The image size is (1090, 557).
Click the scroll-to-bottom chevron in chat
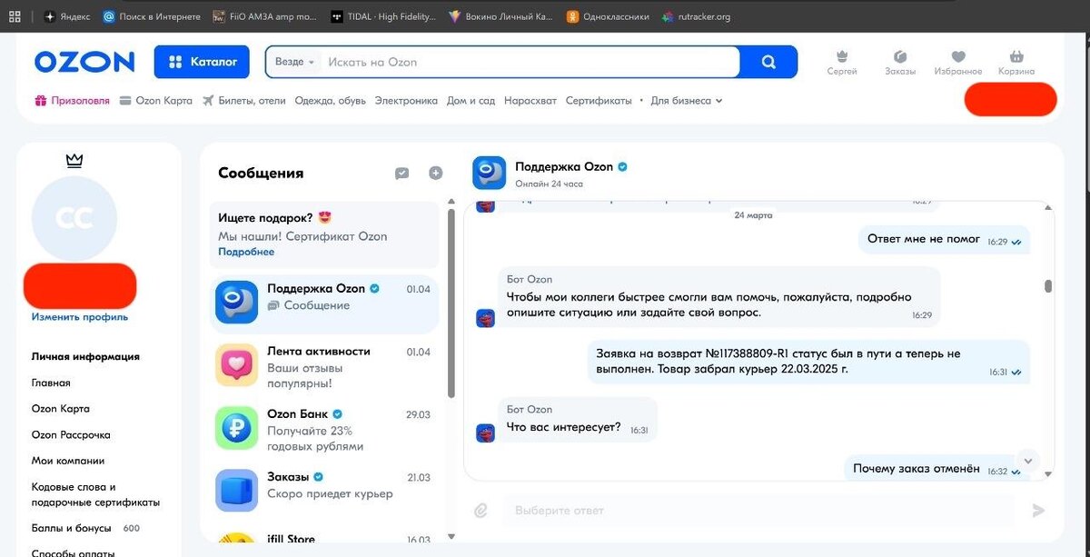coord(1026,460)
